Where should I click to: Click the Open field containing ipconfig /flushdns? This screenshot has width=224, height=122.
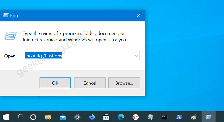(81, 56)
